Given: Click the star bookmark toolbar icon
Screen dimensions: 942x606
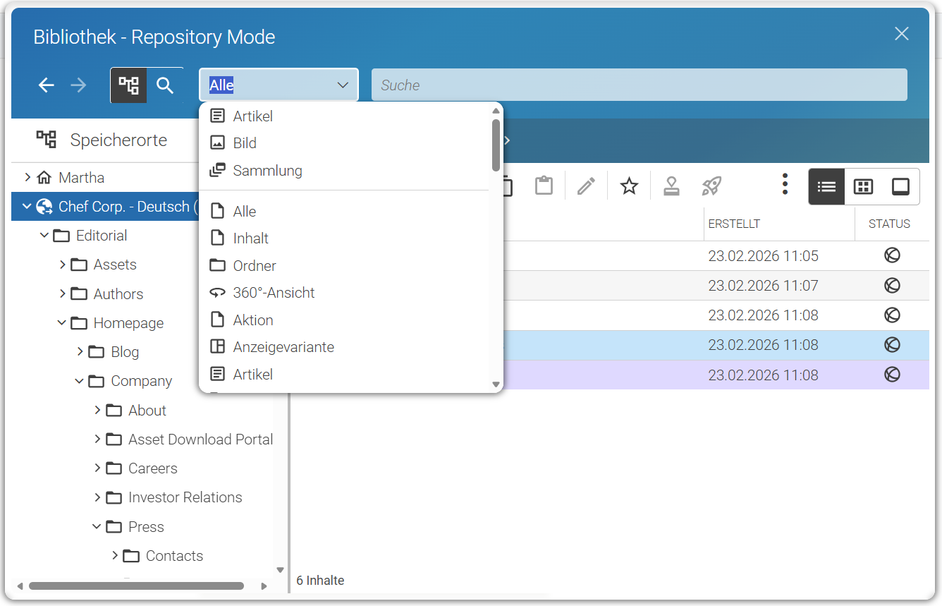Looking at the screenshot, I should click(629, 186).
